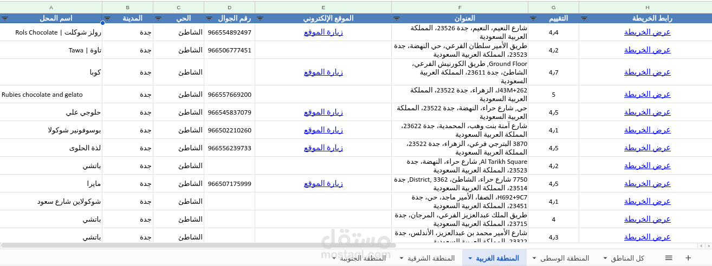
Task: Open عرض الخريطة link for Tawa row
Action: point(648,50)
